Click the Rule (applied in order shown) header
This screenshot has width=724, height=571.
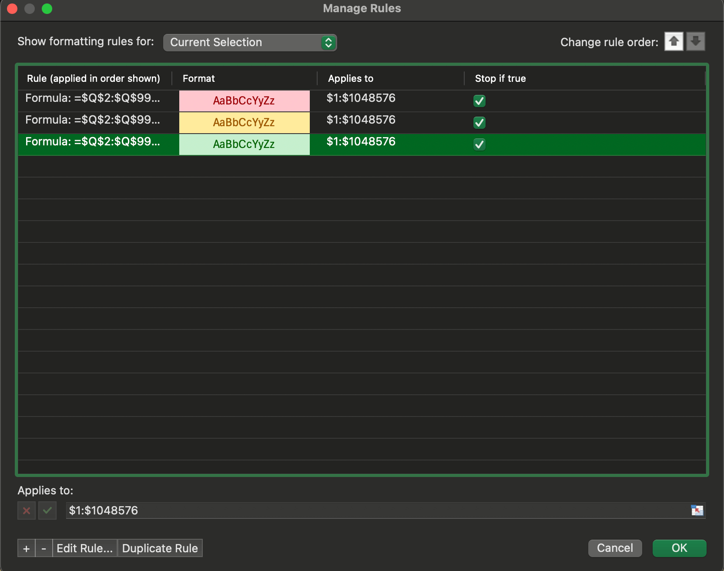point(94,79)
